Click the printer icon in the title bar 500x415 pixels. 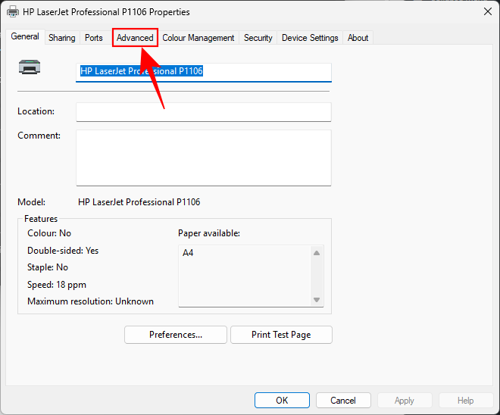13,12
